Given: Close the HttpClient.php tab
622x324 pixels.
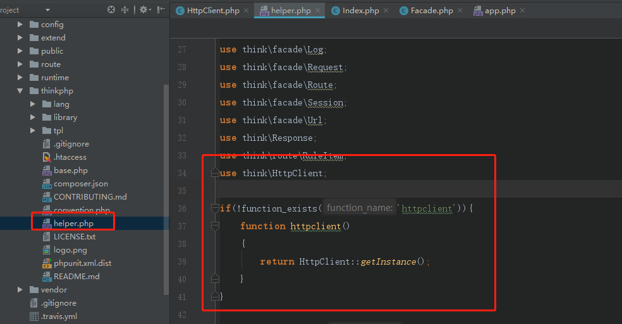Looking at the screenshot, I should (247, 11).
